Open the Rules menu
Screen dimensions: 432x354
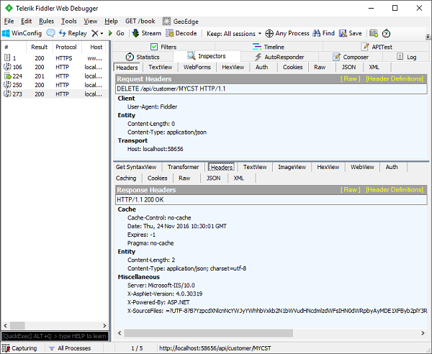[46, 21]
